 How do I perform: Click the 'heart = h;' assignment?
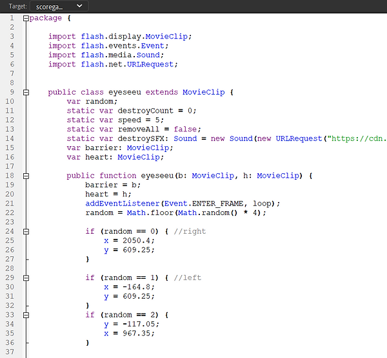(108, 194)
